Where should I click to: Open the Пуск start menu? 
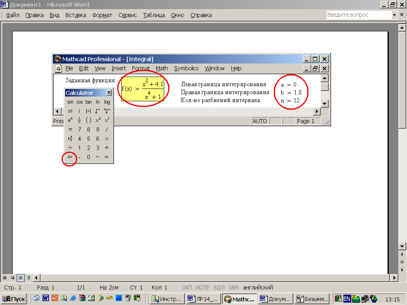pos(14,299)
